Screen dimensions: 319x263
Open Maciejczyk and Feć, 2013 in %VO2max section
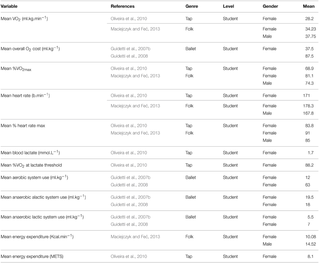[x=135, y=76]
